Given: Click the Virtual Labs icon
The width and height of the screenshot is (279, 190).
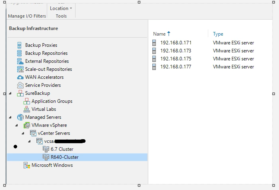Looking at the screenshot, I should click(x=27, y=109).
